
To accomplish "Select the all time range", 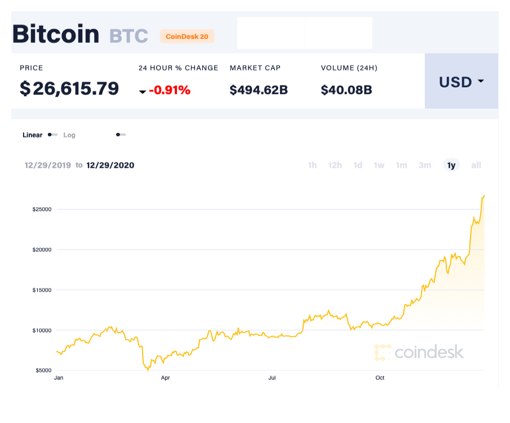I will [x=476, y=165].
